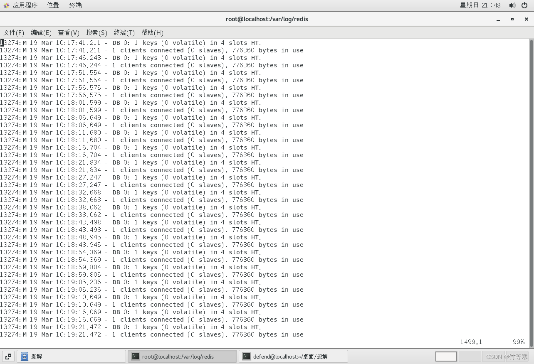Open the 帮助(H) menu
This screenshot has width=534, height=364.
pos(152,32)
